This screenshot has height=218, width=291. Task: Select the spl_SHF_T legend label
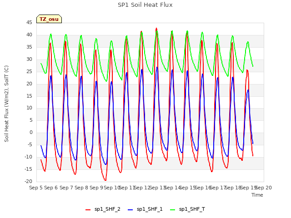[x=192, y=209]
